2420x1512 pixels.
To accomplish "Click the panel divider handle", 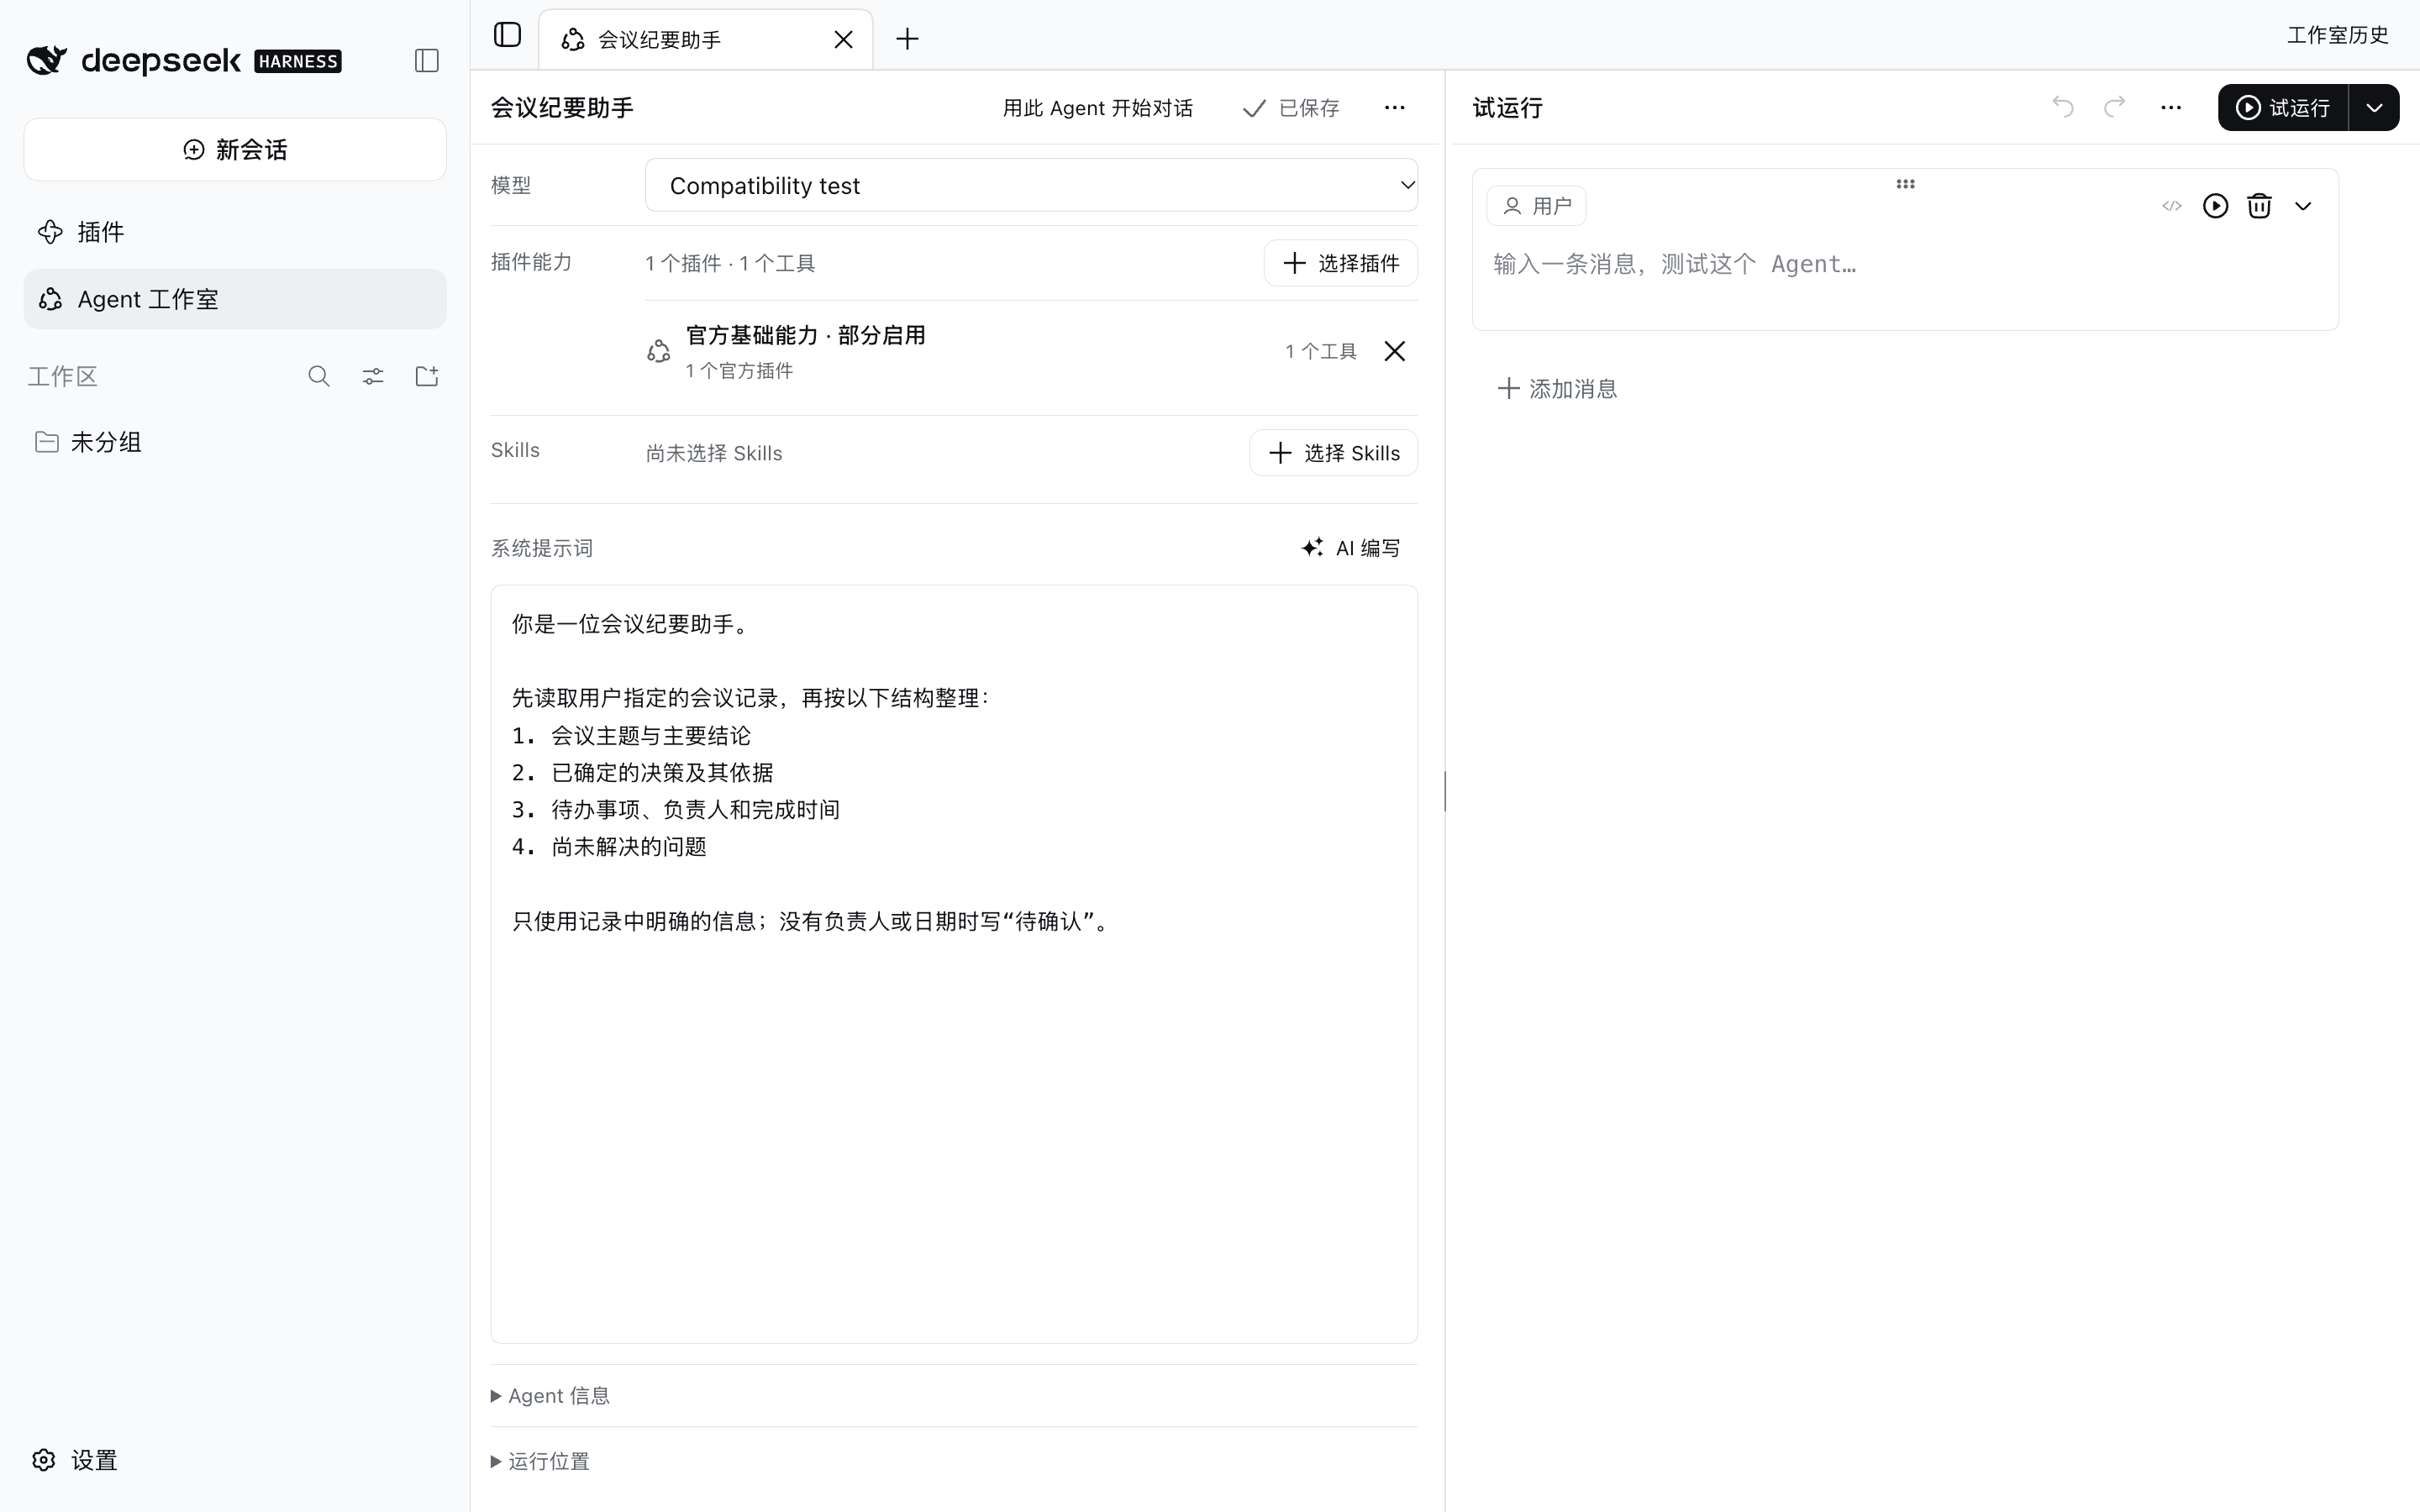I will point(1445,791).
